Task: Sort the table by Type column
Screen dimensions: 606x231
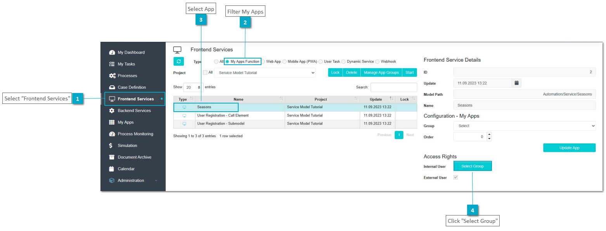Action: click(184, 99)
